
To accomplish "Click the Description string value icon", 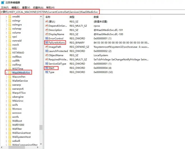I will [47, 30].
